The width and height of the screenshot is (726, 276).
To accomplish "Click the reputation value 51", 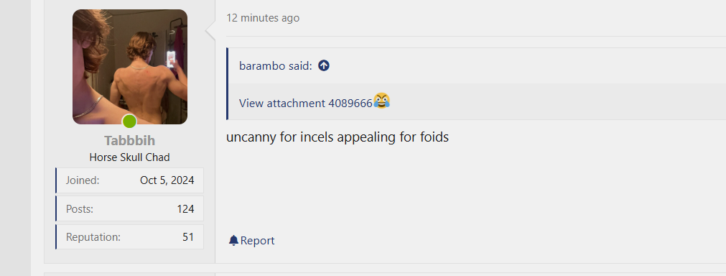I will click(x=188, y=237).
